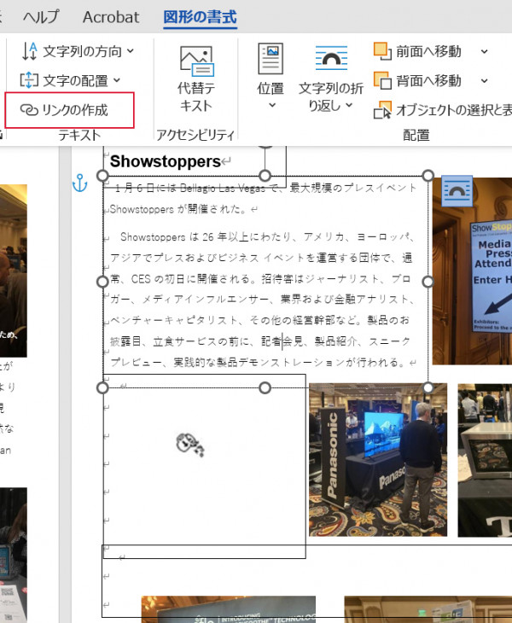This screenshot has height=623, width=512.
Task: Open the 図形の書式 ribbon tab
Action: (200, 17)
